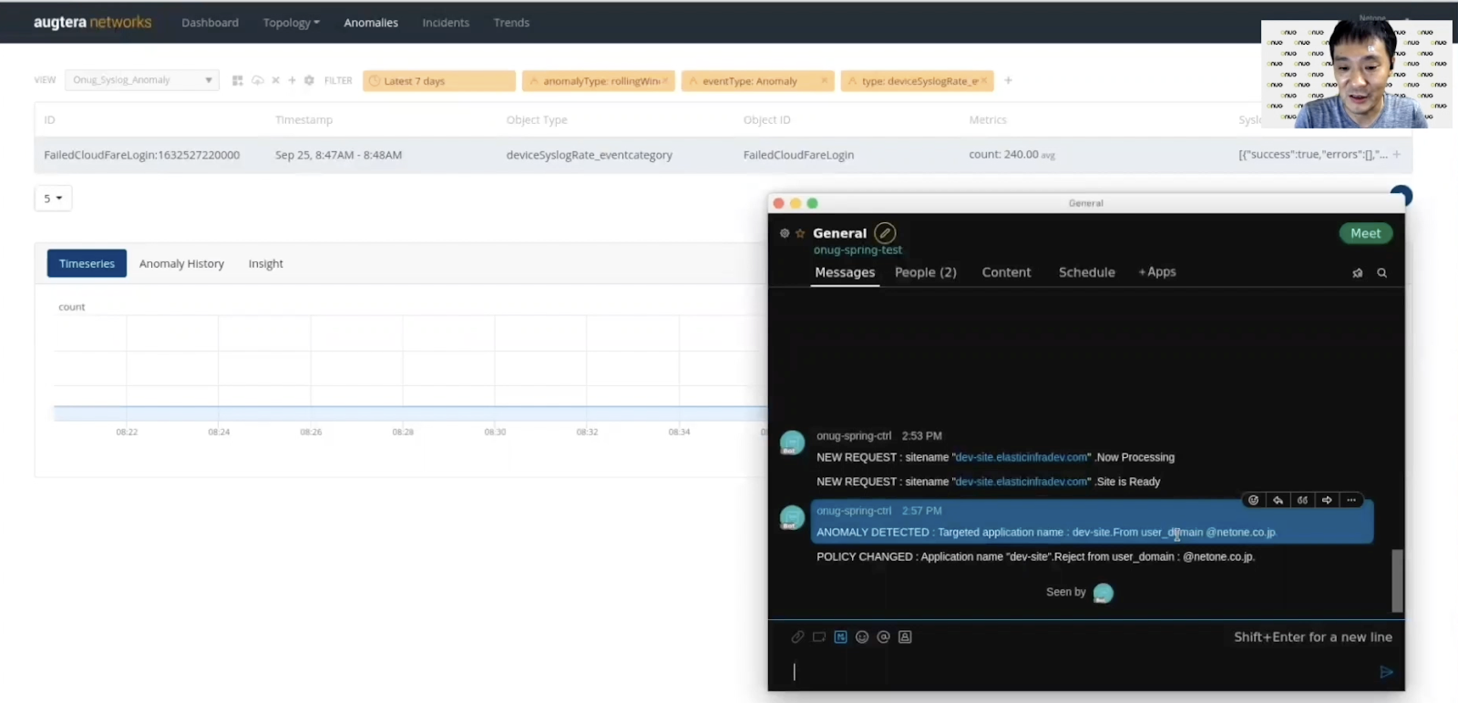1458x703 pixels.
Task: Remove the anomalyType rollingWindow filter
Action: (665, 81)
